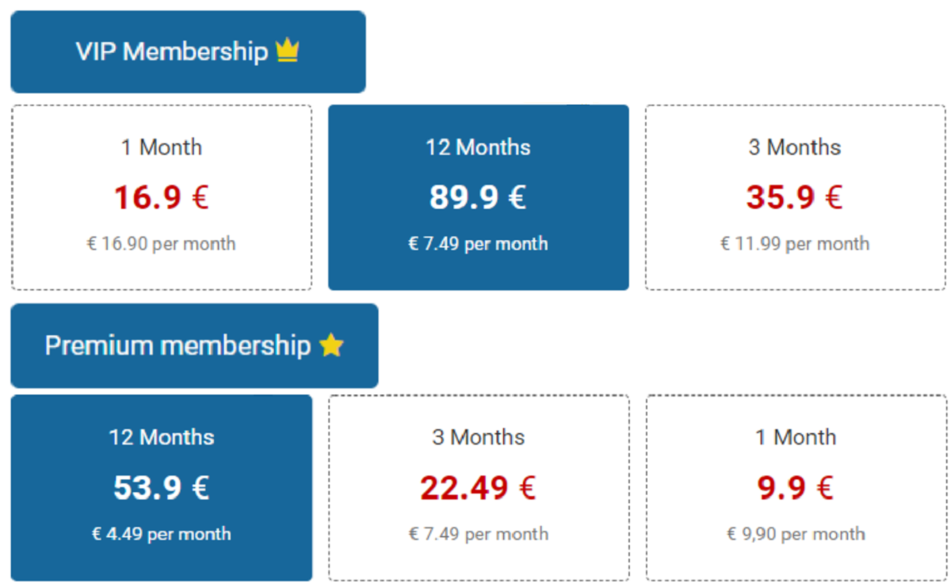Screen dimensions: 951x587
Task: Click the 16.9 € price
Action: coord(162,197)
